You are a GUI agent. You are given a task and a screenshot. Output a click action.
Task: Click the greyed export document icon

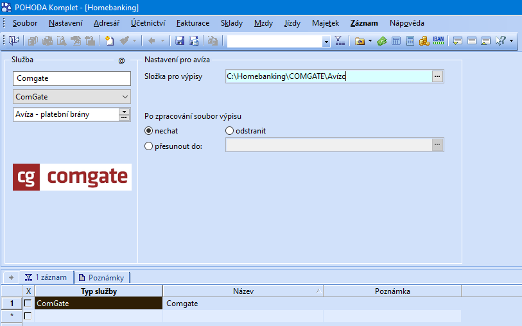pyautogui.click(x=76, y=41)
